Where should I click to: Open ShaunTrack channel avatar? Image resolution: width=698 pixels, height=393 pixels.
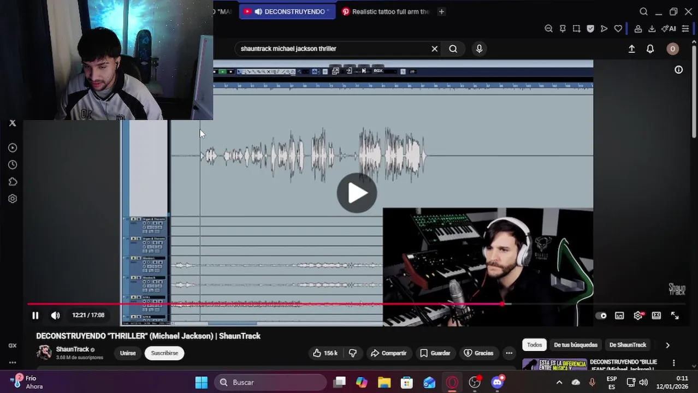pyautogui.click(x=44, y=353)
